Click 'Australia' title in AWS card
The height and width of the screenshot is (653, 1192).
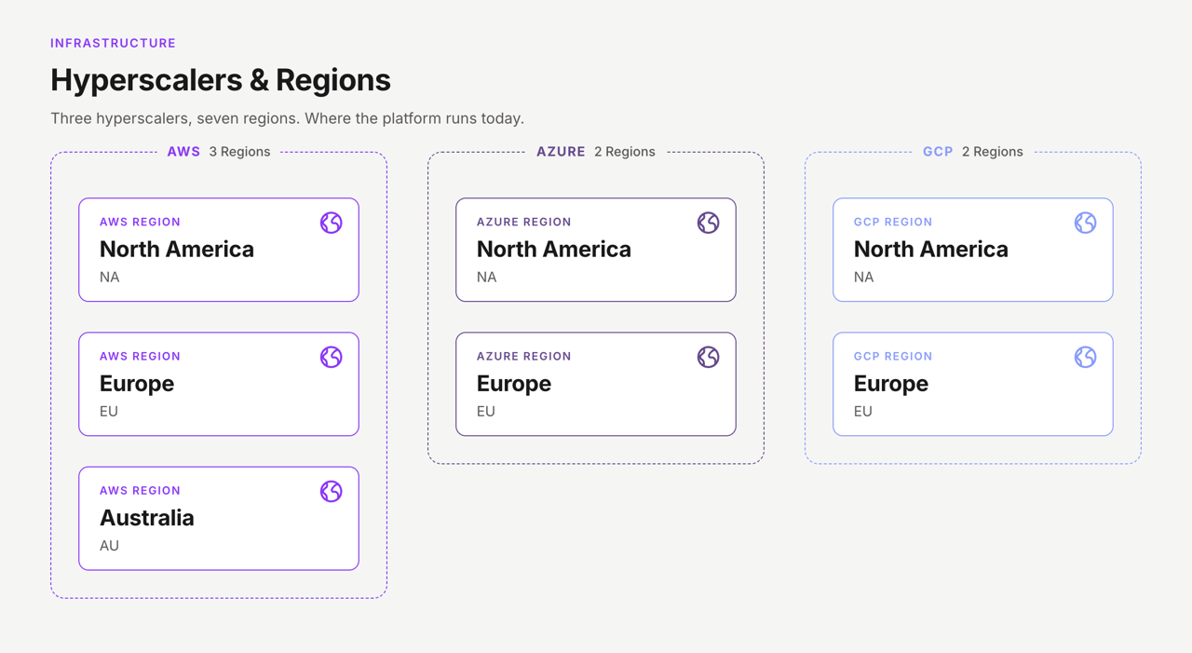[x=147, y=518]
